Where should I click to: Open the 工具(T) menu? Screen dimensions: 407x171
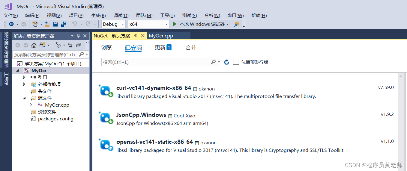click(167, 16)
